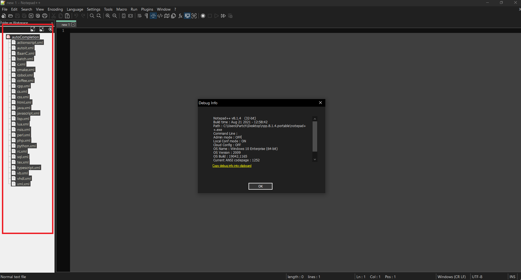Start macro recording button
Viewport: 521px width, 280px height.
pyautogui.click(x=203, y=16)
